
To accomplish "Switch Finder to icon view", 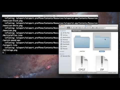I will [68, 28].
